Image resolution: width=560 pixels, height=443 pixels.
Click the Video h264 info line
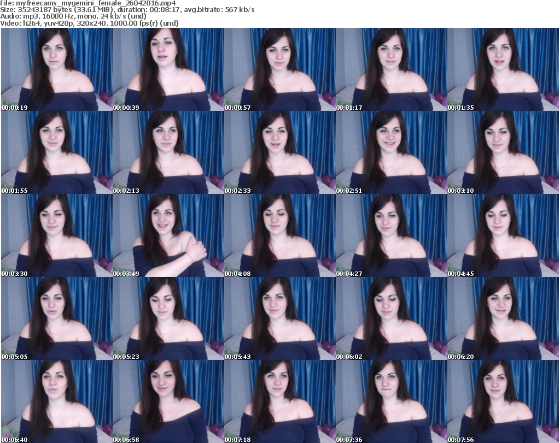tap(89, 23)
